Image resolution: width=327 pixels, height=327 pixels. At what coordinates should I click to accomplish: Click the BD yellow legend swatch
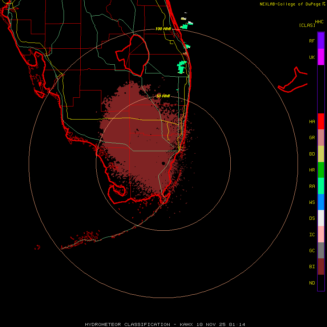[321, 154]
